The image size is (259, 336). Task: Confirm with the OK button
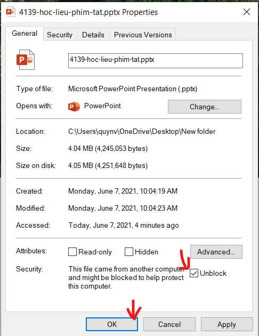(x=112, y=324)
